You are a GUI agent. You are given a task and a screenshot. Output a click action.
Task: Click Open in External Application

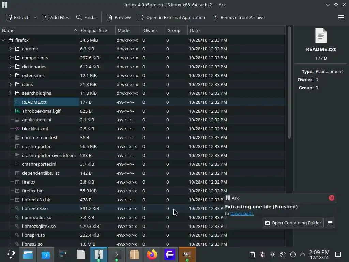[x=172, y=17]
